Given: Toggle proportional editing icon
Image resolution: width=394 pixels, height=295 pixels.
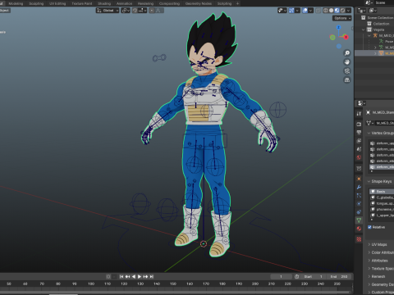Looking at the screenshot, I should point(152,11).
